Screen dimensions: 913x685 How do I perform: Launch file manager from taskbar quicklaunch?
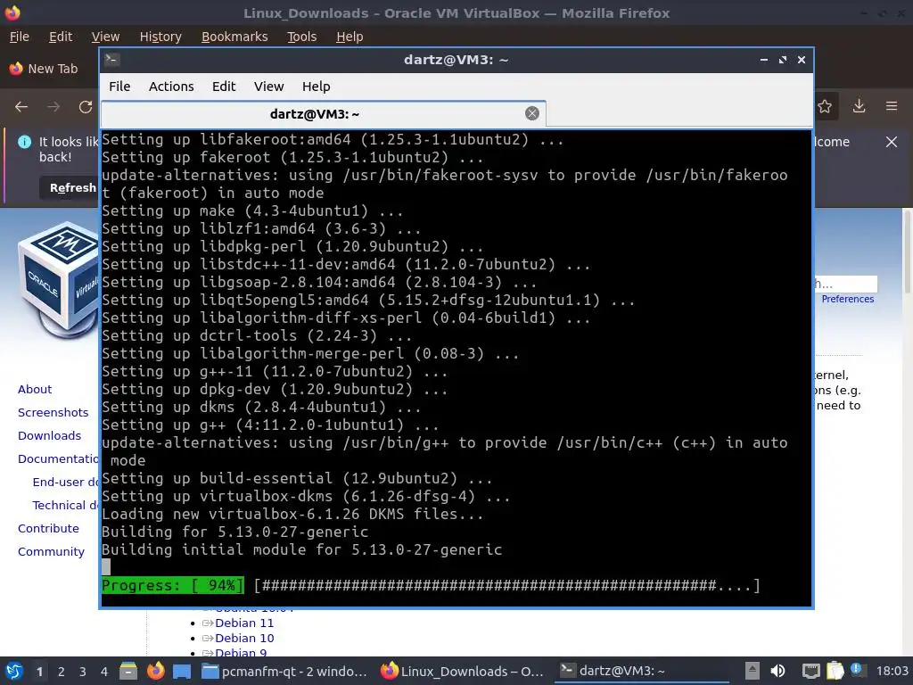[128, 671]
